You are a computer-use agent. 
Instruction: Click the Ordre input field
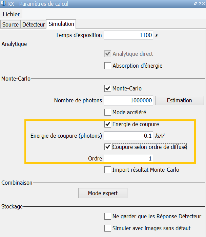128,158
